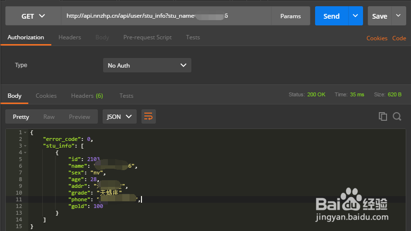Open the request Tests tab

[x=193, y=37]
